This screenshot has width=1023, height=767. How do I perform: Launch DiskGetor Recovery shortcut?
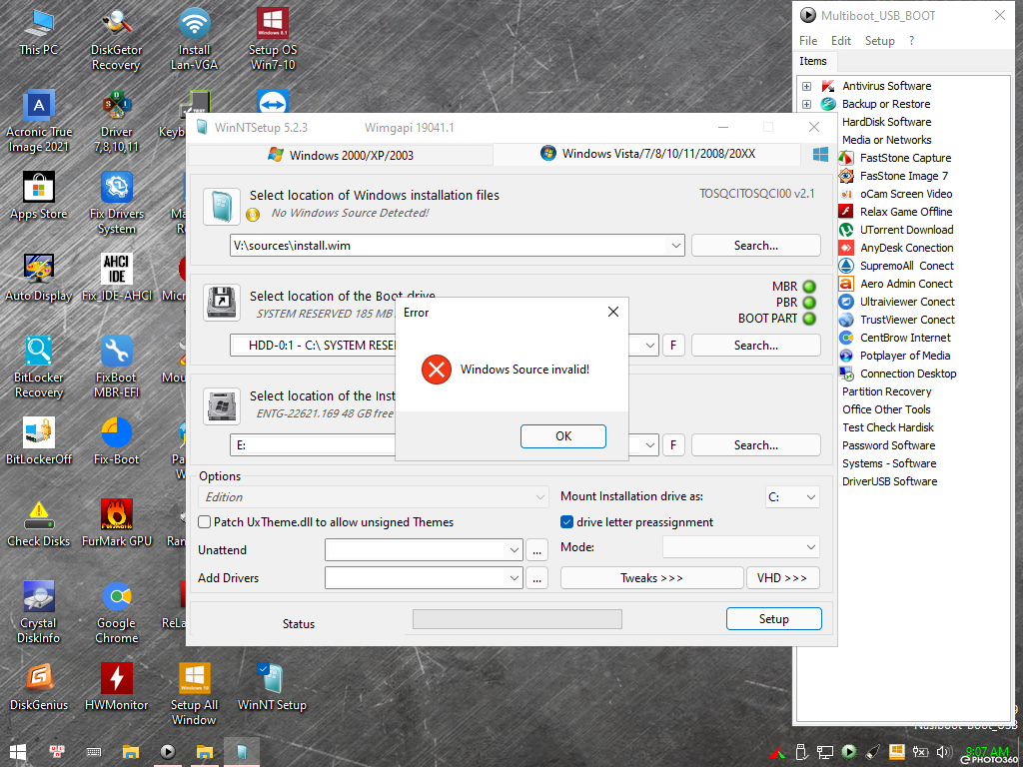[116, 40]
